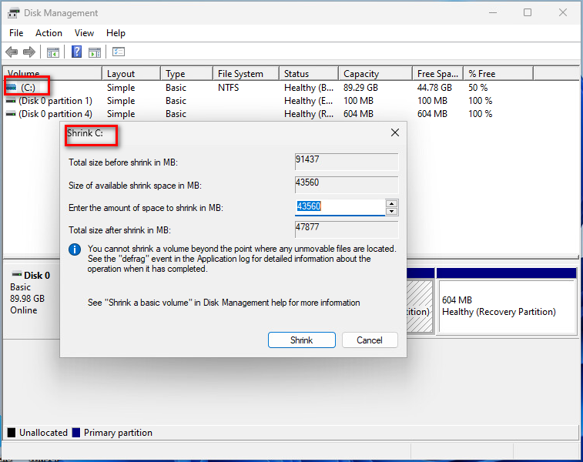Open the Help menu
Image resolution: width=583 pixels, height=462 pixels.
coord(116,33)
